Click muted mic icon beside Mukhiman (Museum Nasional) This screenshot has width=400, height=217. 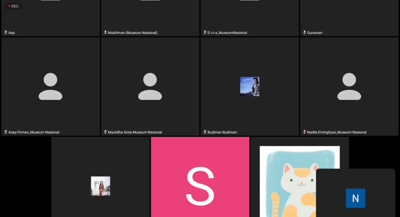coord(105,33)
